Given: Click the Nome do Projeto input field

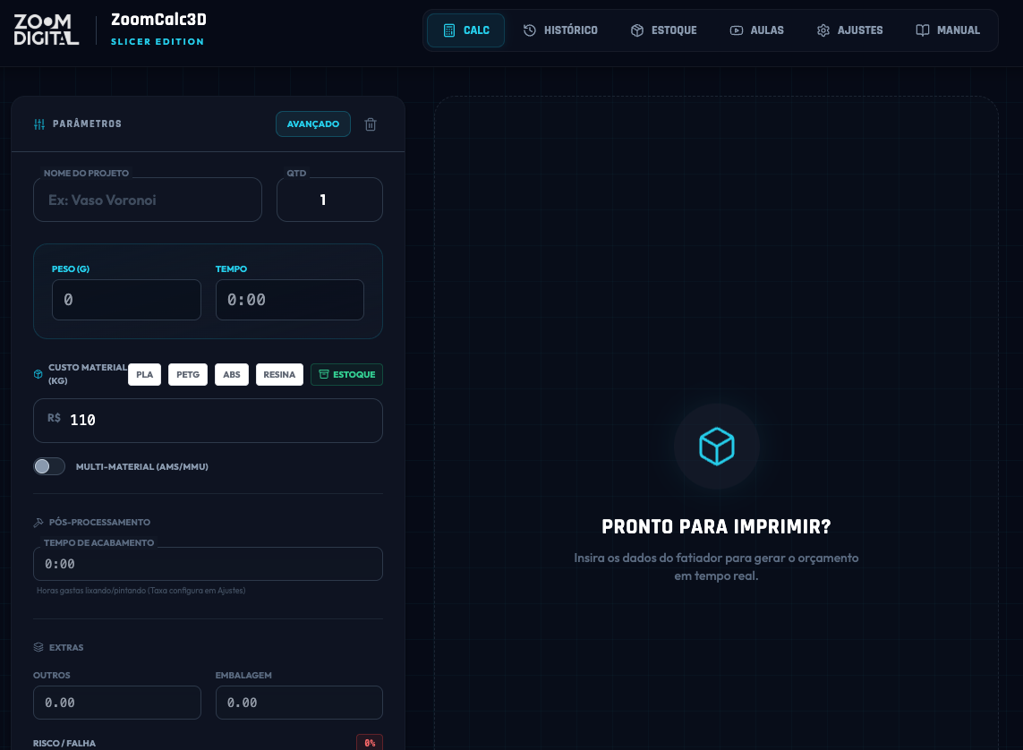Looking at the screenshot, I should click(x=148, y=200).
